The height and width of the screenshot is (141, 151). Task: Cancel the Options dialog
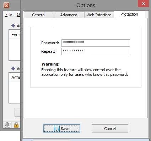pos(110,128)
